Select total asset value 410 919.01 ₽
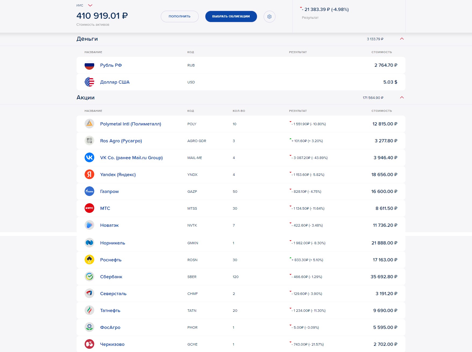 tap(102, 16)
